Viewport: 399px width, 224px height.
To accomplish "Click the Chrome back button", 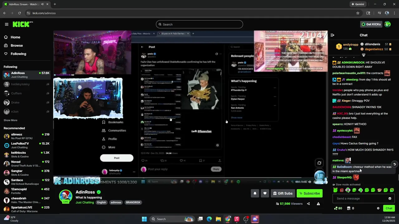I will [4, 13].
